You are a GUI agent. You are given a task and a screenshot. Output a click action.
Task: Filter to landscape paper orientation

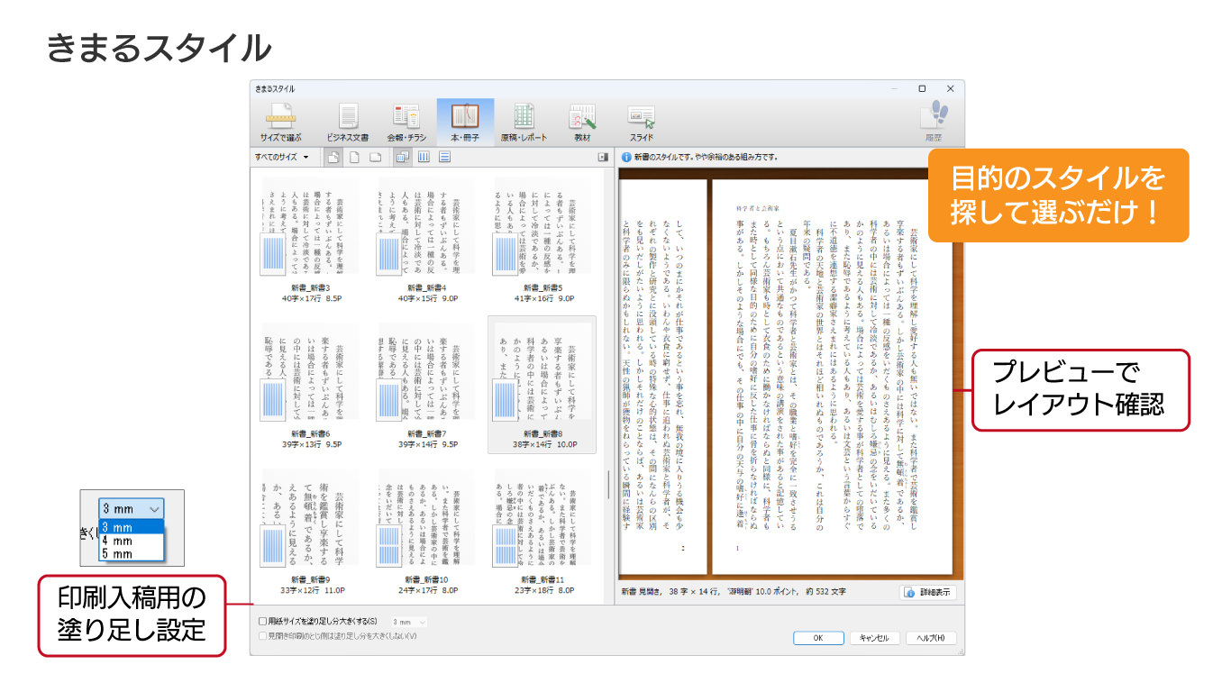click(x=375, y=158)
